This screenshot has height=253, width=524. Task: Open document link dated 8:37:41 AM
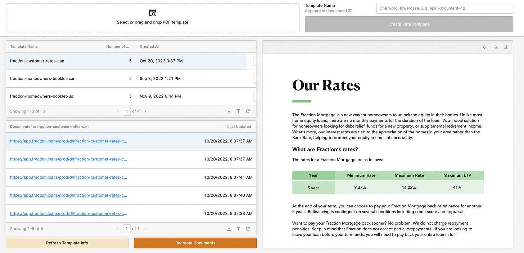pyautogui.click(x=68, y=177)
